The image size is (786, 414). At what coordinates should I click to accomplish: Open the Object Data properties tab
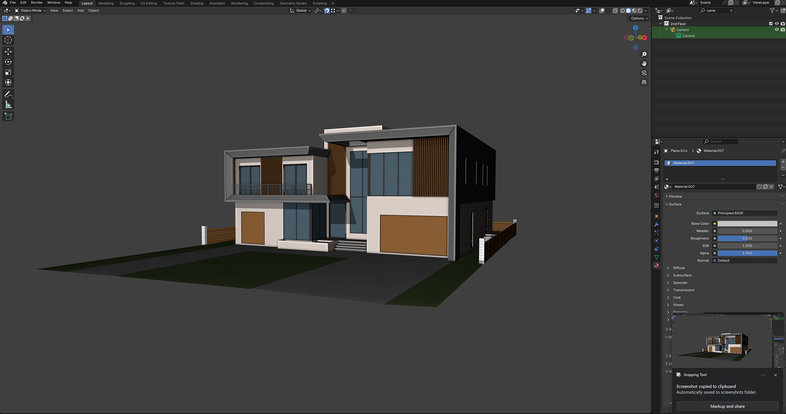pyautogui.click(x=657, y=257)
